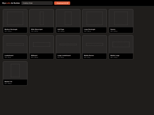Select the "Mobile Full" title label
154x115 pixels.
coord(8,81)
